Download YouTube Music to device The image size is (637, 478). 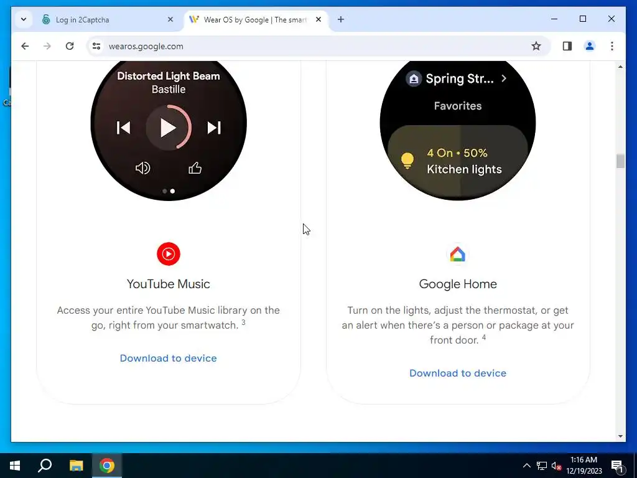(x=168, y=358)
